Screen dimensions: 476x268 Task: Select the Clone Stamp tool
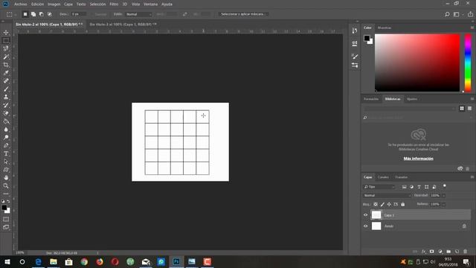pyautogui.click(x=6, y=97)
